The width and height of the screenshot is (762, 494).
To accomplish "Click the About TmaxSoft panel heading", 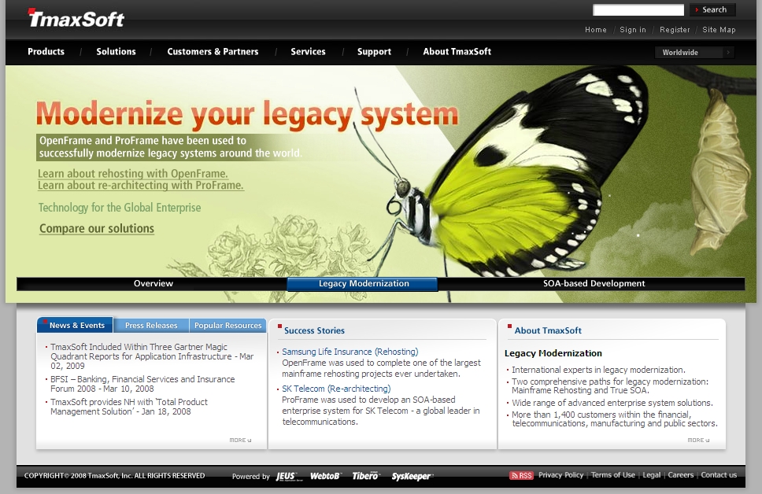I will tap(548, 330).
